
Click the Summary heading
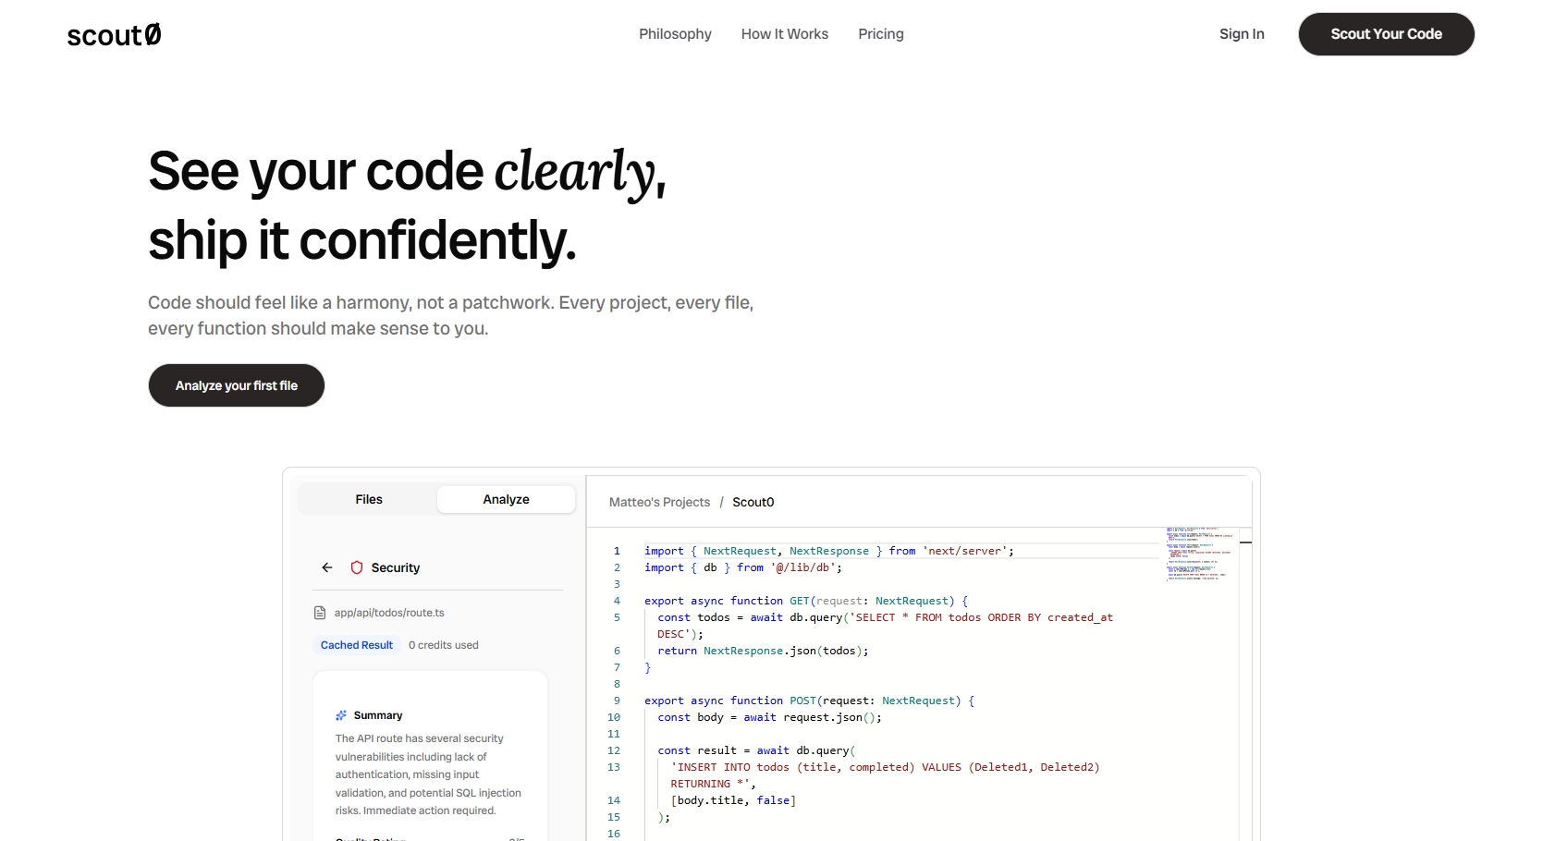[x=378, y=715]
